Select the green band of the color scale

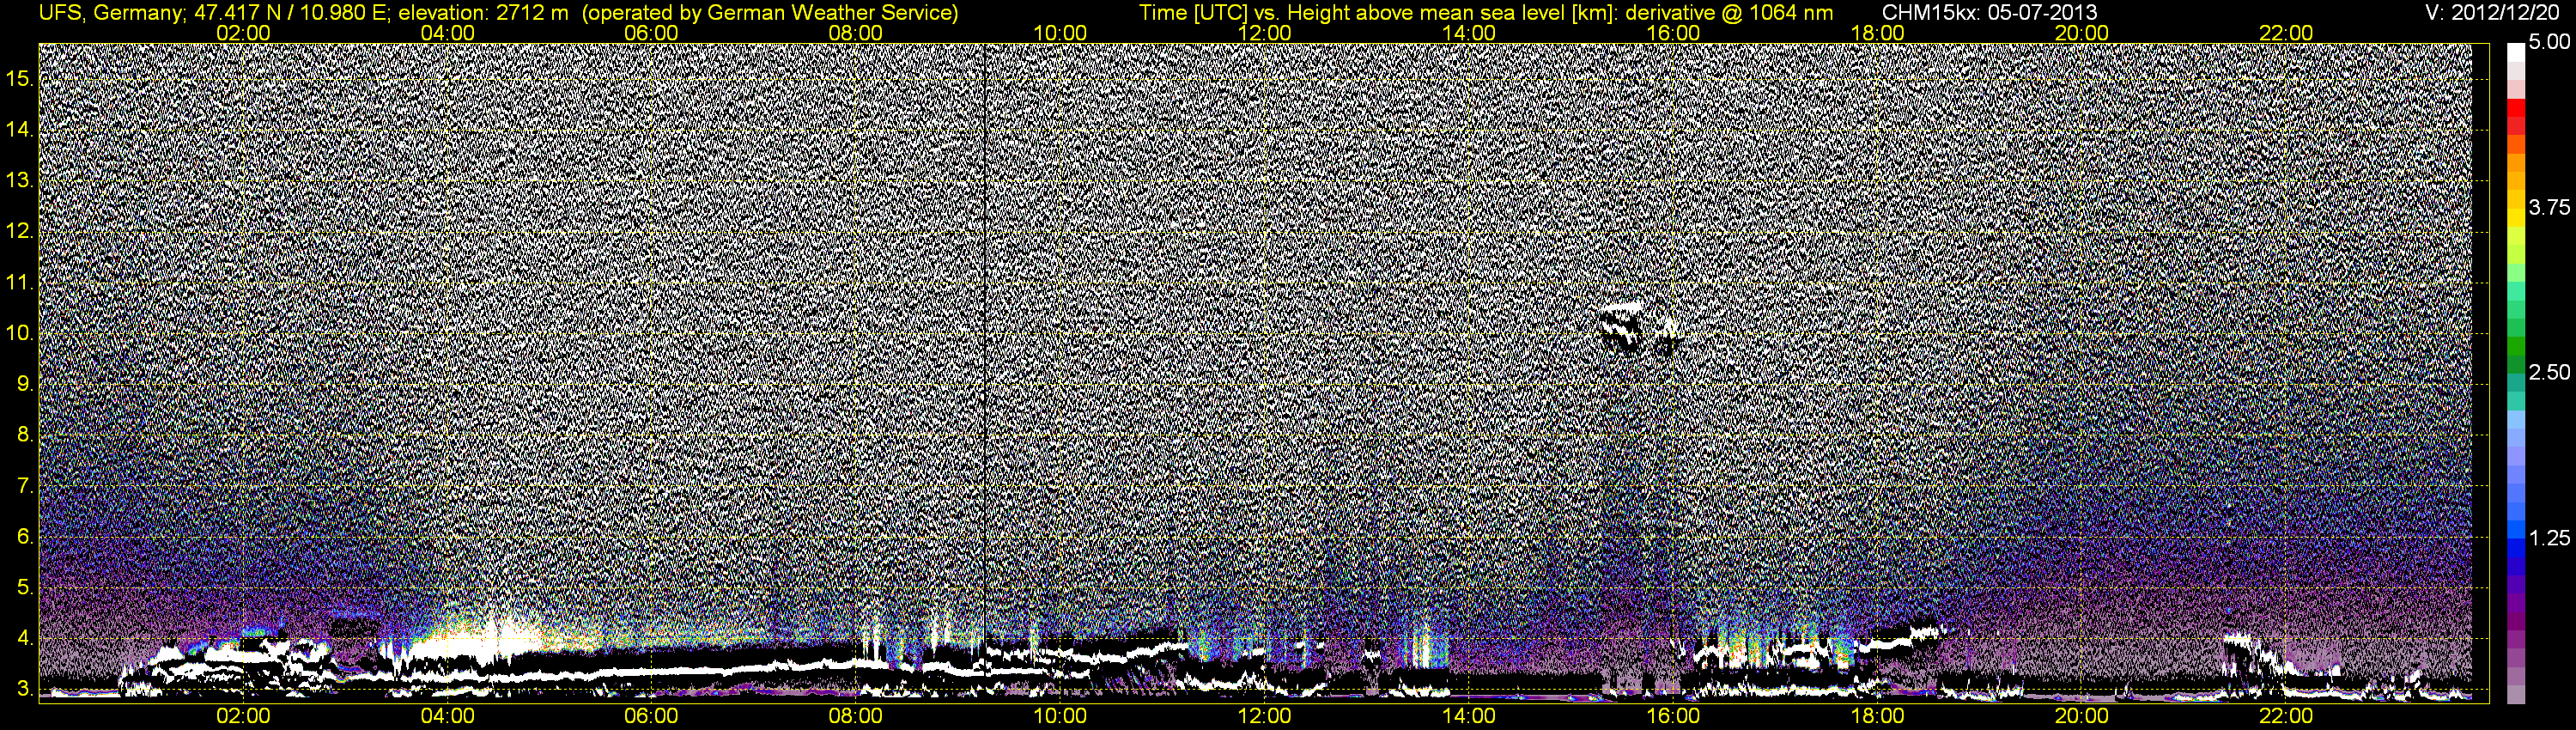coord(2516,348)
